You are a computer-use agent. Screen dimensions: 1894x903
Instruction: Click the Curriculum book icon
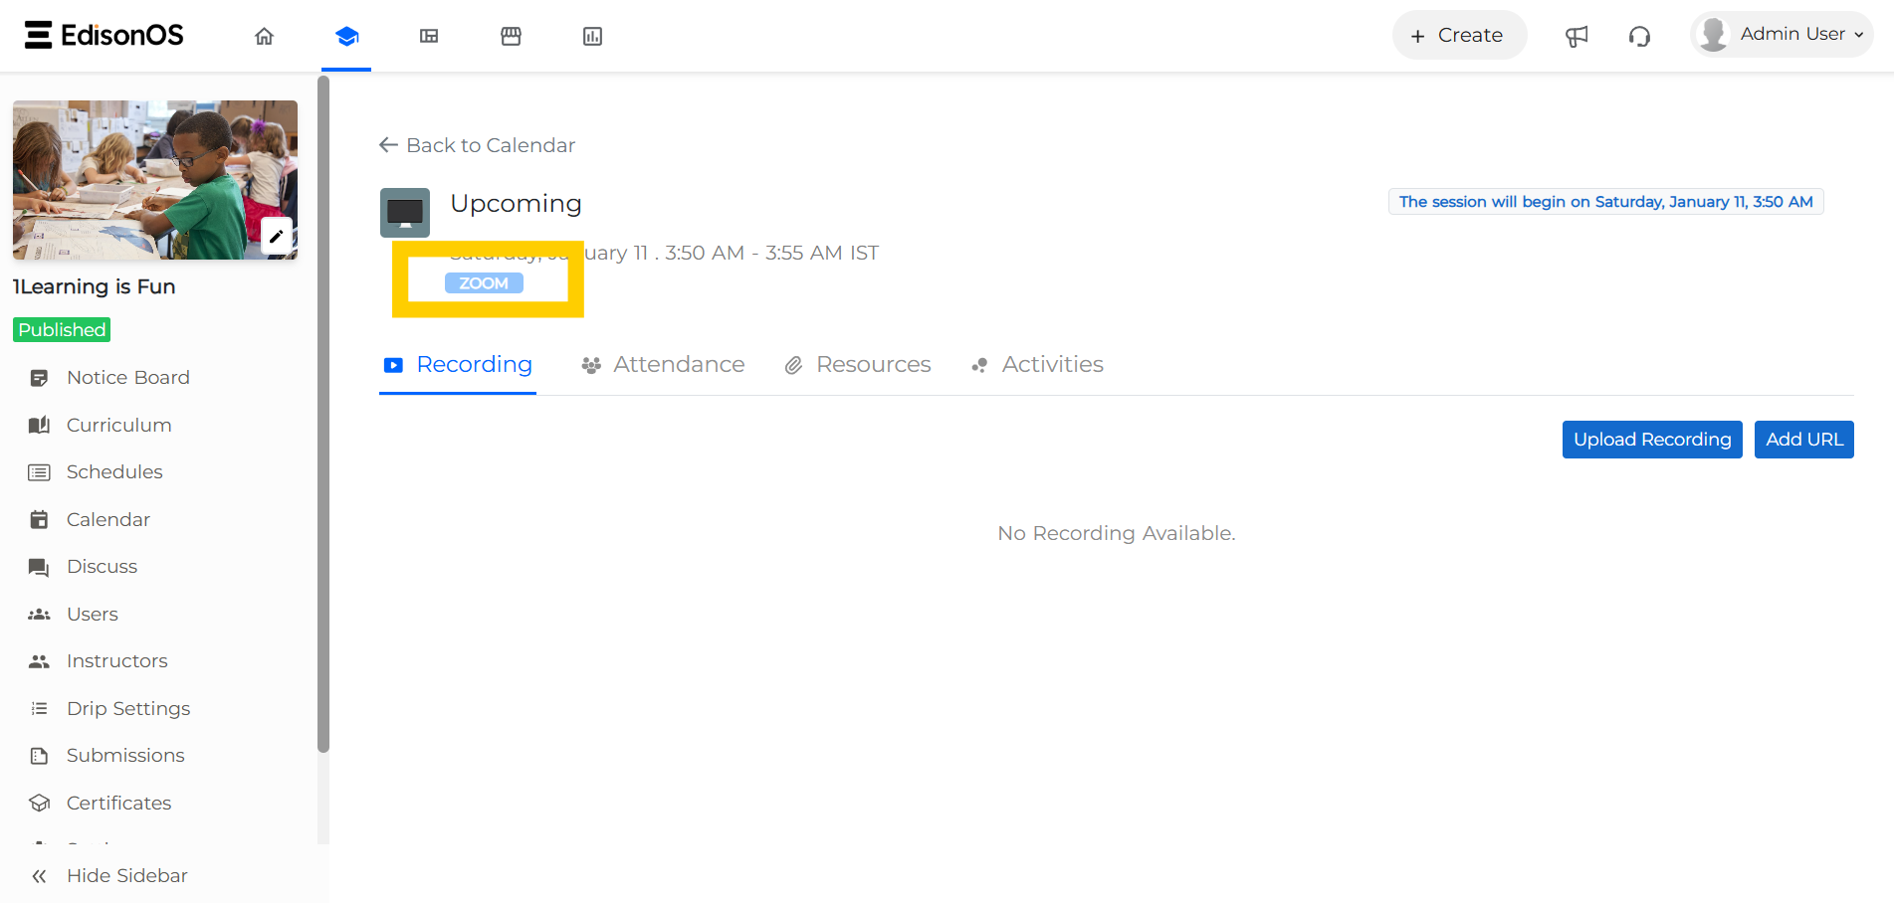tap(39, 425)
